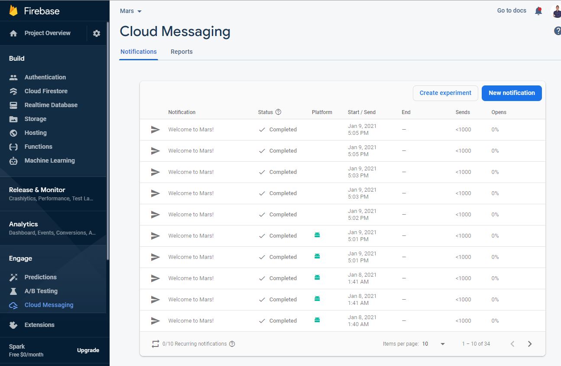The width and height of the screenshot is (561, 366).
Task: Click the Android icon in Jan 8 1:40 AM row
Action: [x=317, y=320]
